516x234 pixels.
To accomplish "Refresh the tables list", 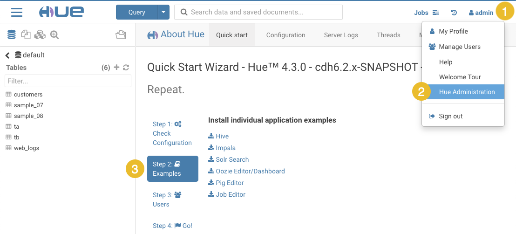I will (x=126, y=68).
